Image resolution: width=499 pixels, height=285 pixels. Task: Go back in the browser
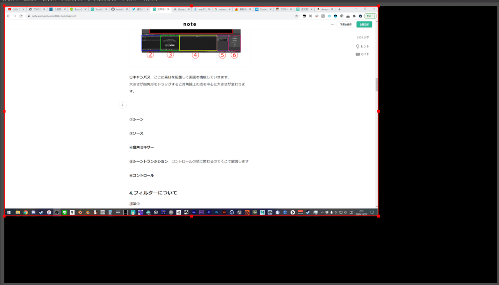tap(9, 16)
